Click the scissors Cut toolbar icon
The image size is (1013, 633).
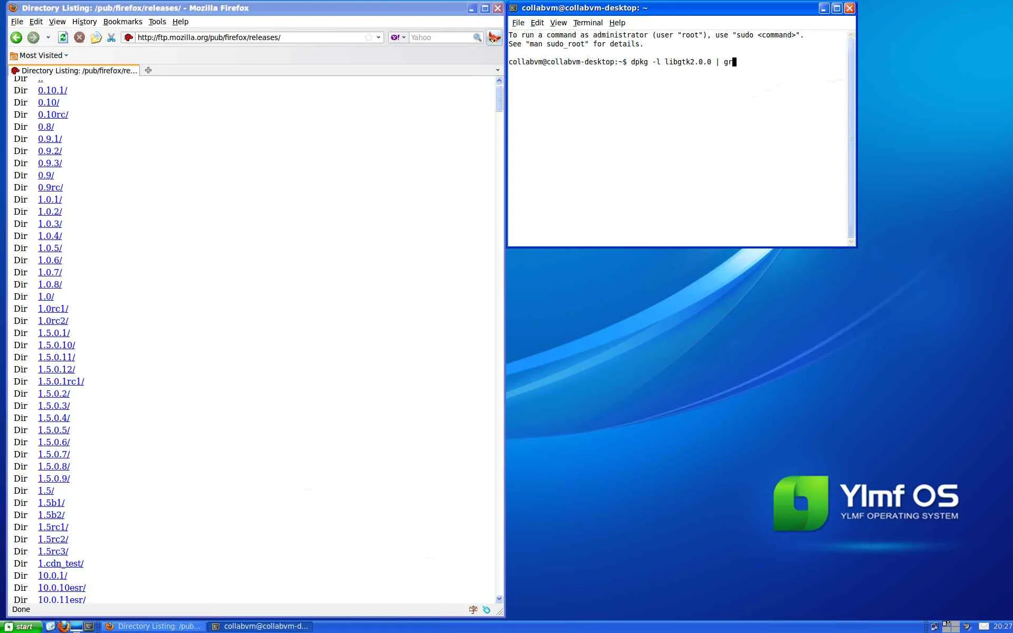coord(111,37)
